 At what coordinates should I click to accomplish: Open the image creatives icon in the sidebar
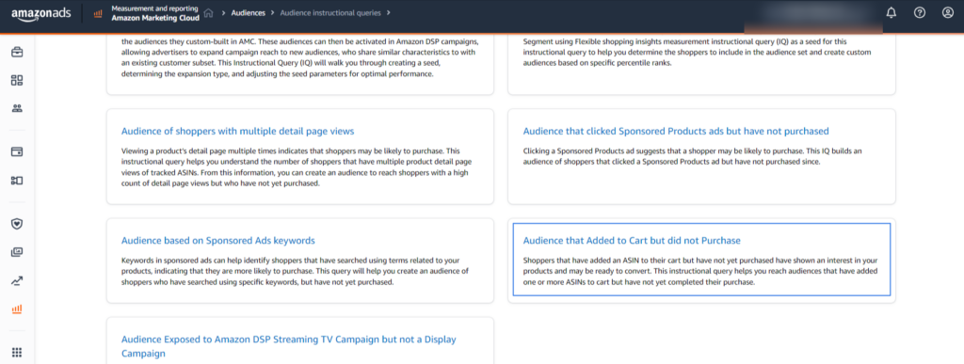tap(17, 252)
